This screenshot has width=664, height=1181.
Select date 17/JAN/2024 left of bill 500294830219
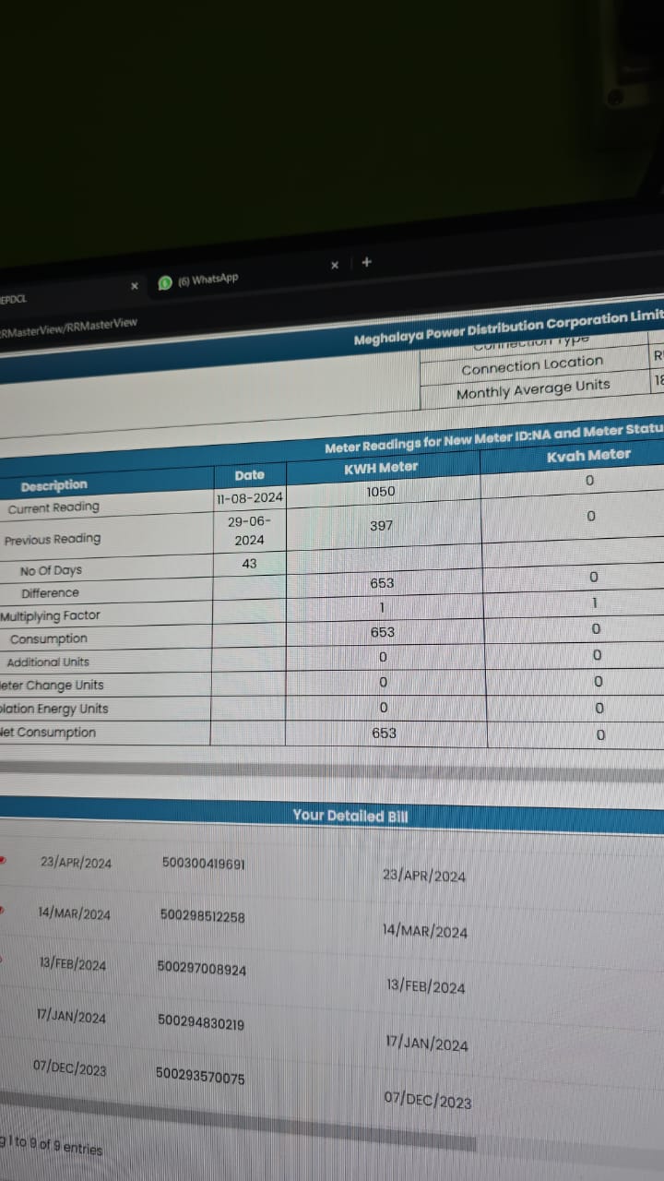point(71,1017)
